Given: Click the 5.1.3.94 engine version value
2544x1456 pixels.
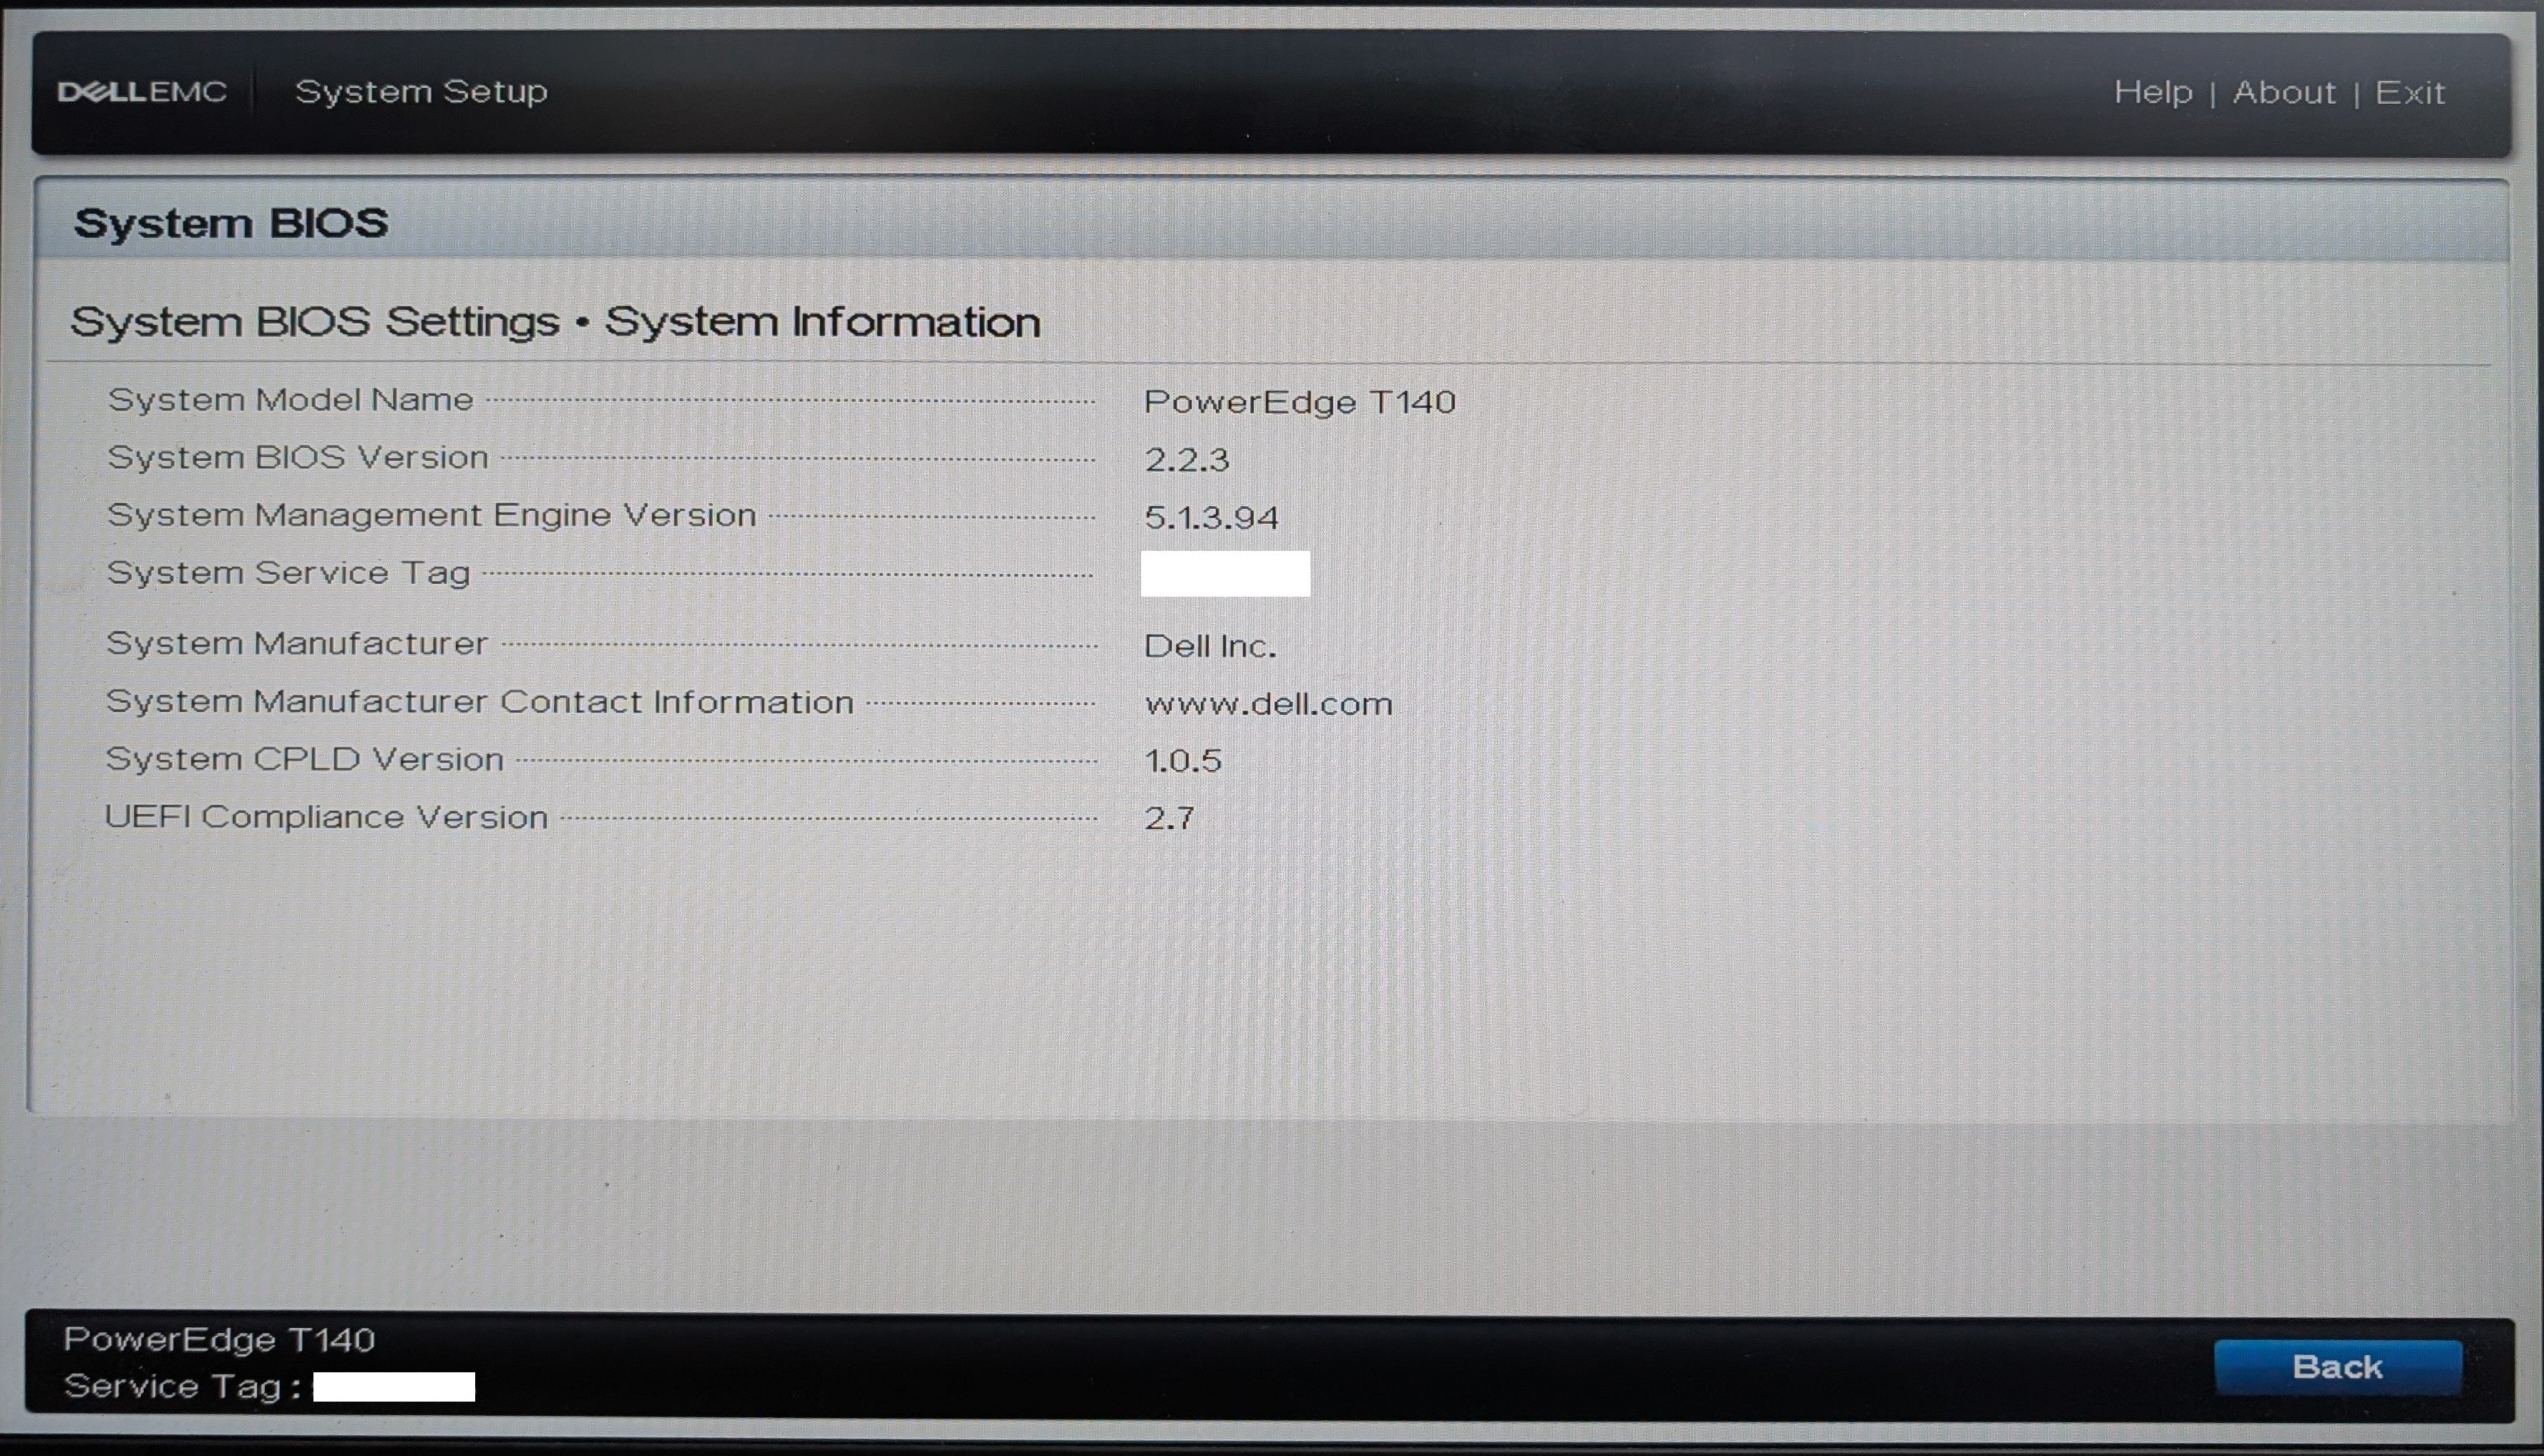Looking at the screenshot, I should pyautogui.click(x=1211, y=518).
